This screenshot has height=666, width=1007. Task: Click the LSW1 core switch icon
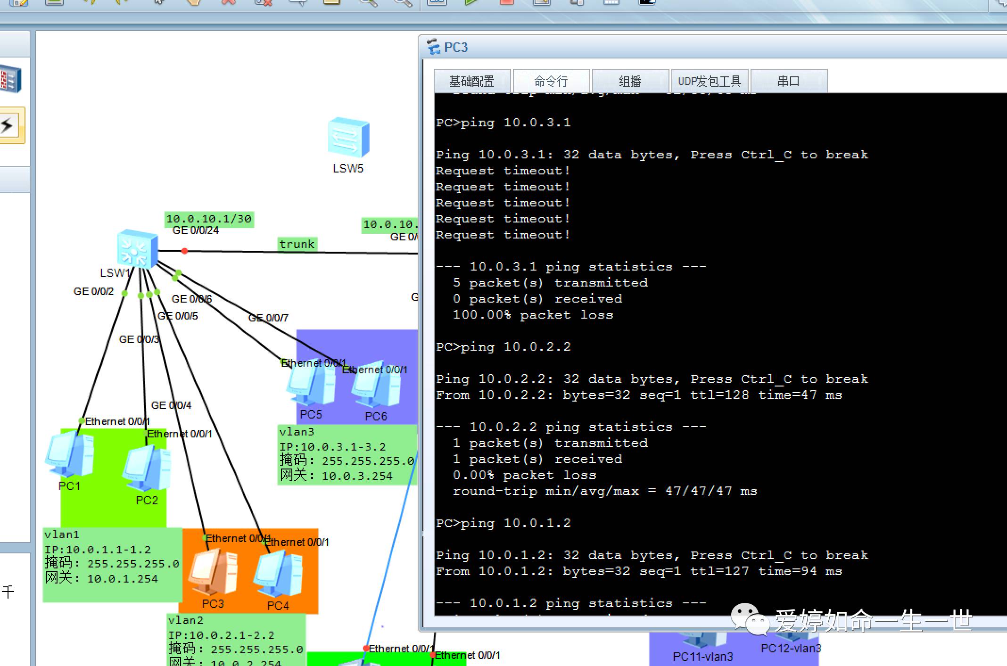click(137, 249)
